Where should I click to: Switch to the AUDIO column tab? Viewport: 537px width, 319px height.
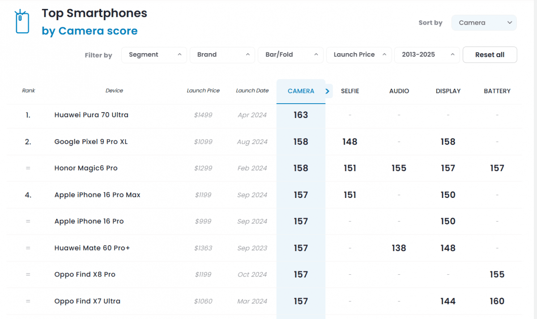399,91
